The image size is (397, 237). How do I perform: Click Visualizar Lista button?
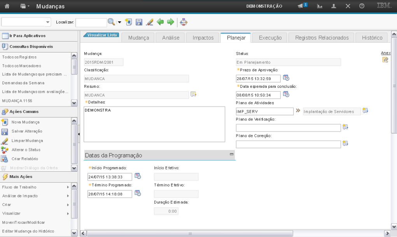click(x=101, y=35)
